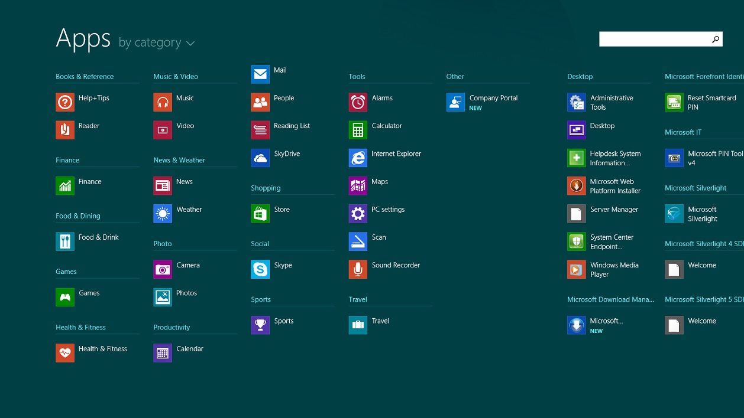Open the Alarms app icon

click(358, 102)
